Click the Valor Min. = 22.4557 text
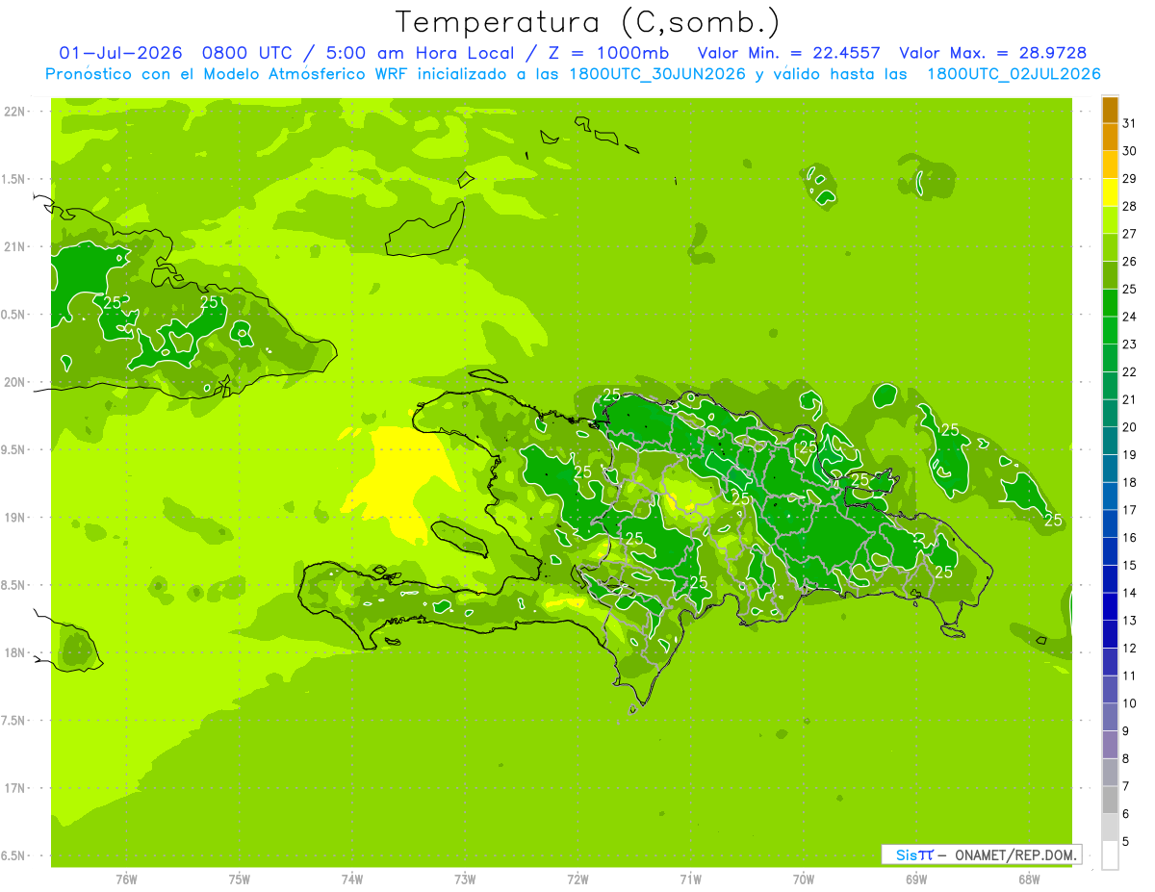This screenshot has width=1155, height=892. 788,53
